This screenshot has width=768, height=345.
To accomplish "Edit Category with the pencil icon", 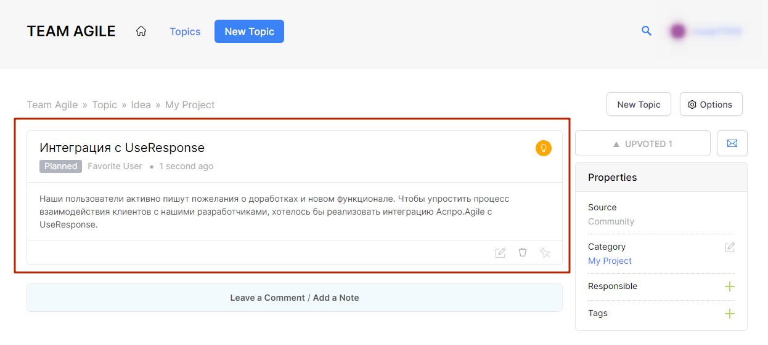I will 730,247.
